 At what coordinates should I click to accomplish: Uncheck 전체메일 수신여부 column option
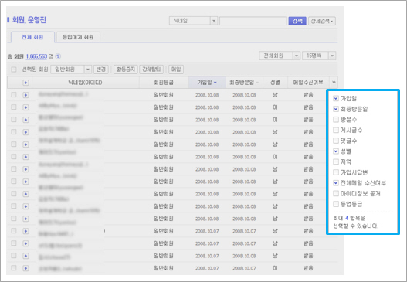coord(336,183)
